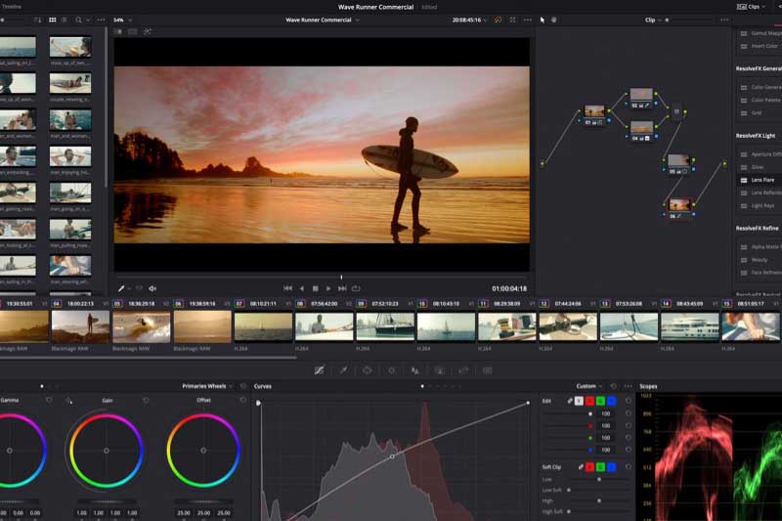Image resolution: width=782 pixels, height=521 pixels.
Task: Click the Stop button in transport controls
Action: [x=315, y=288]
